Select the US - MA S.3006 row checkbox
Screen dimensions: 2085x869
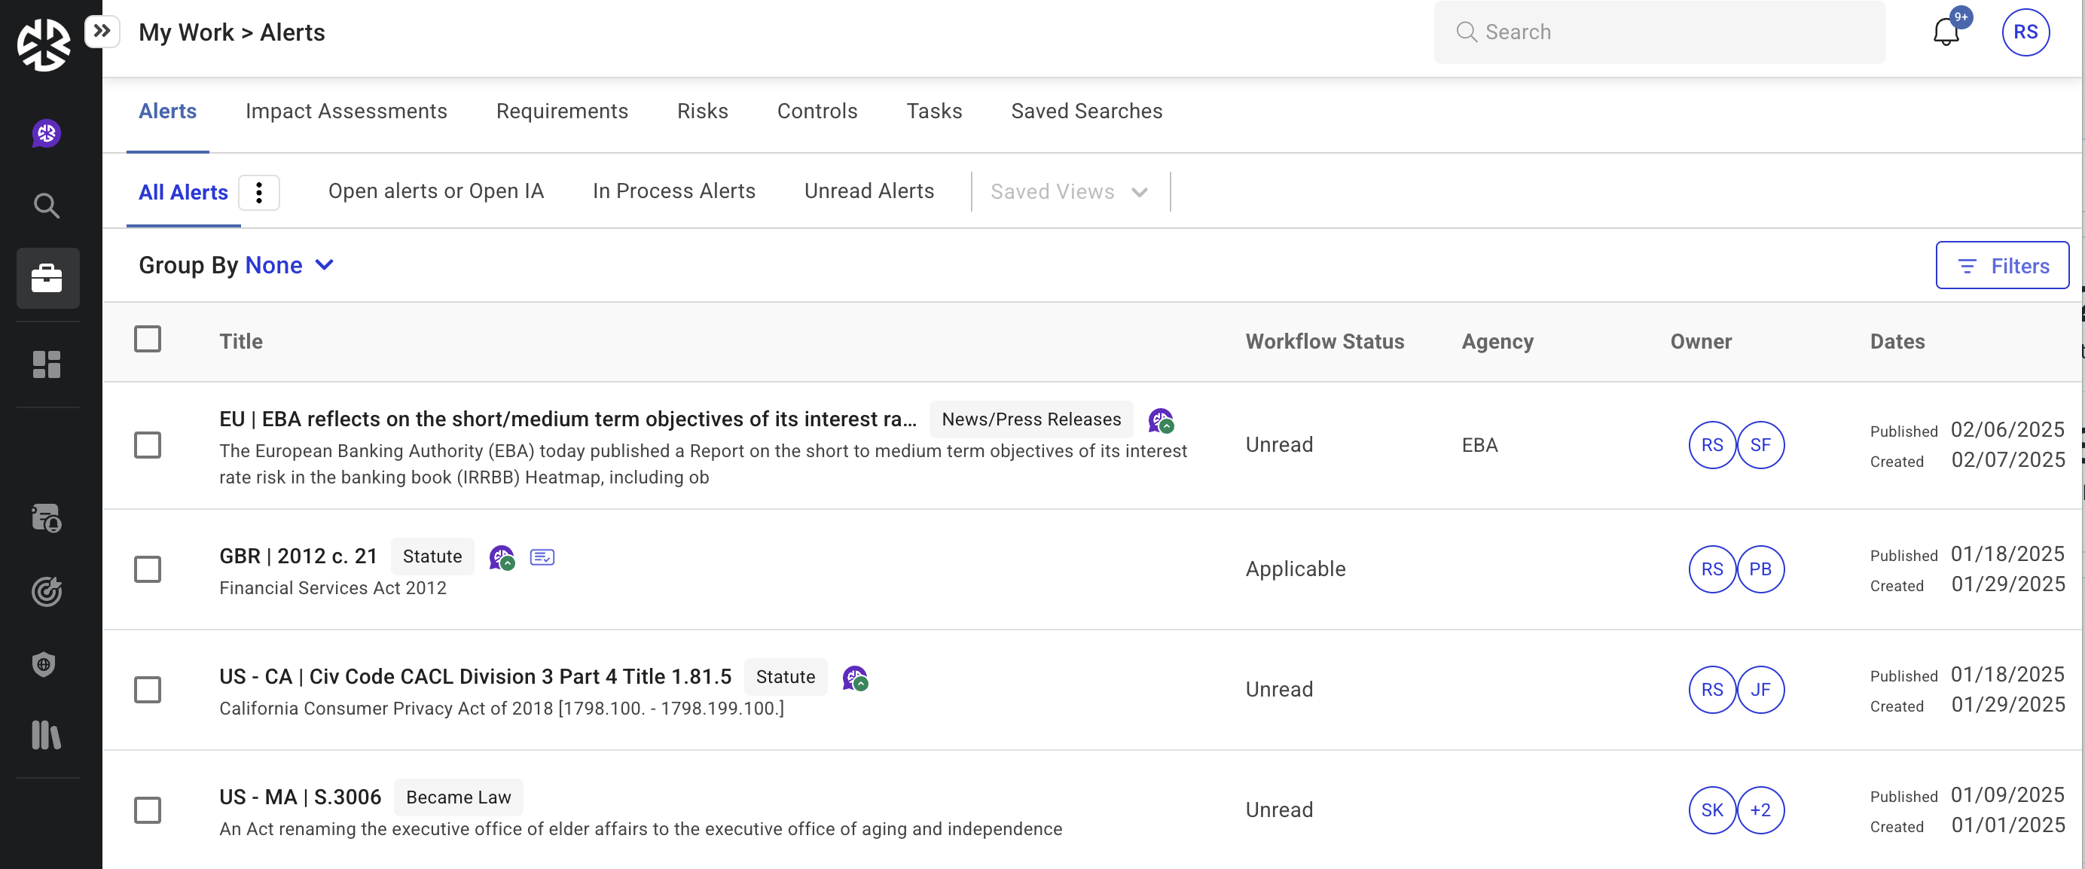point(148,810)
